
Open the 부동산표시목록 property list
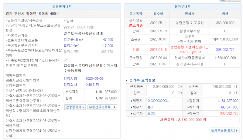coord(102,107)
